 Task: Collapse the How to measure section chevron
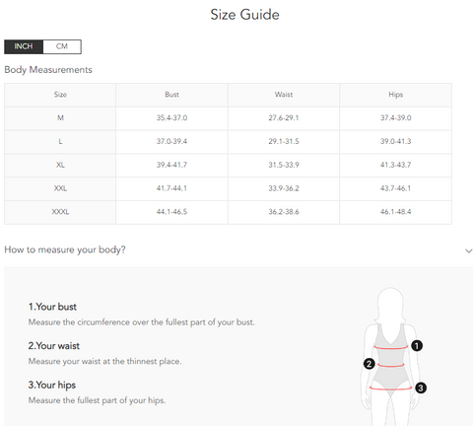coord(469,251)
